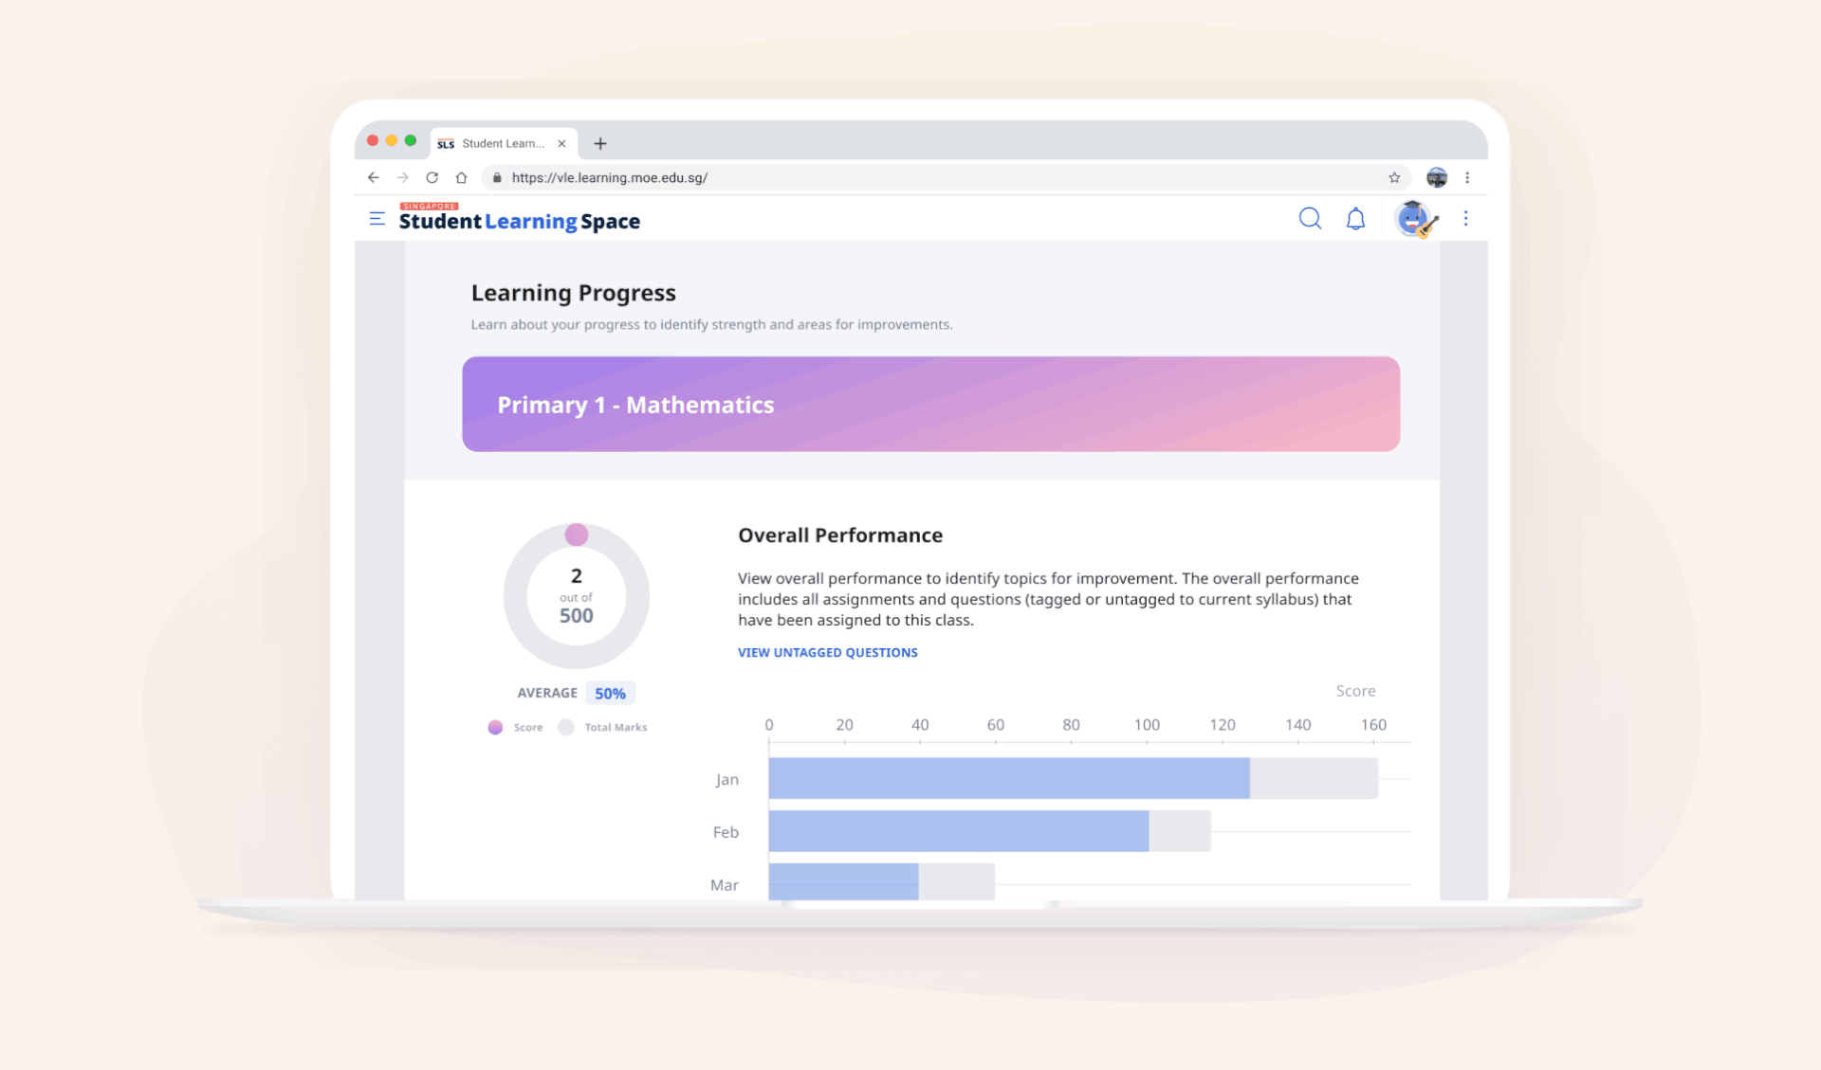The width and height of the screenshot is (1821, 1070).
Task: Reload the page with refresh icon
Action: [x=432, y=177]
